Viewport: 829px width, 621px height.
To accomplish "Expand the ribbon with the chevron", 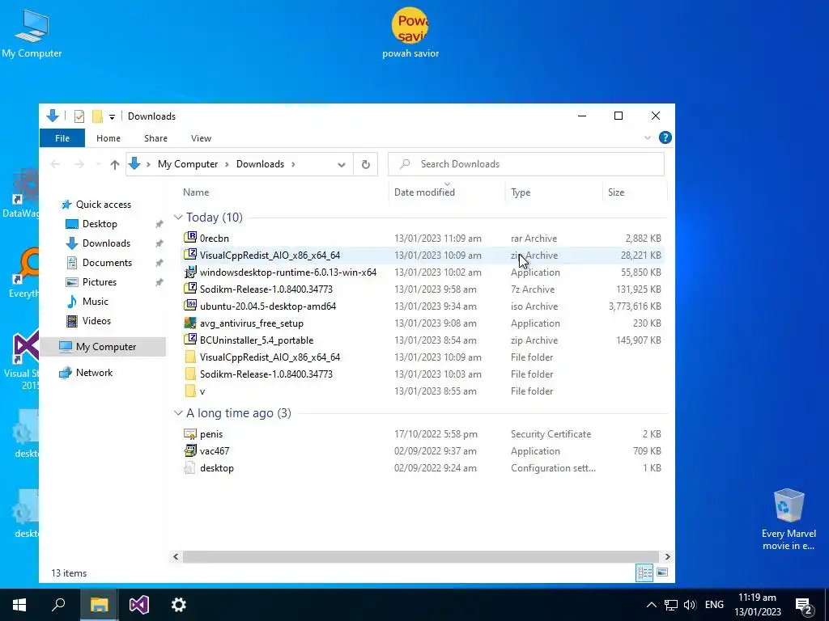I will point(647,137).
